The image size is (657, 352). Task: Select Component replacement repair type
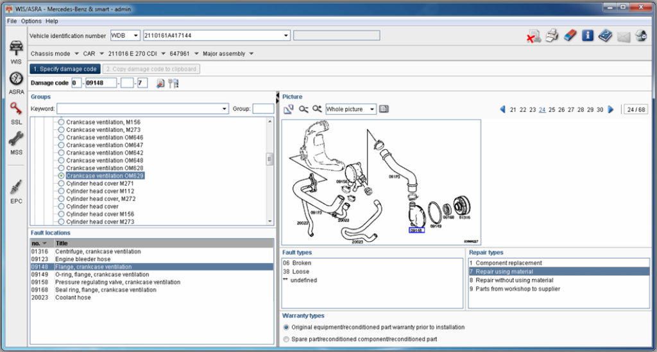point(559,263)
